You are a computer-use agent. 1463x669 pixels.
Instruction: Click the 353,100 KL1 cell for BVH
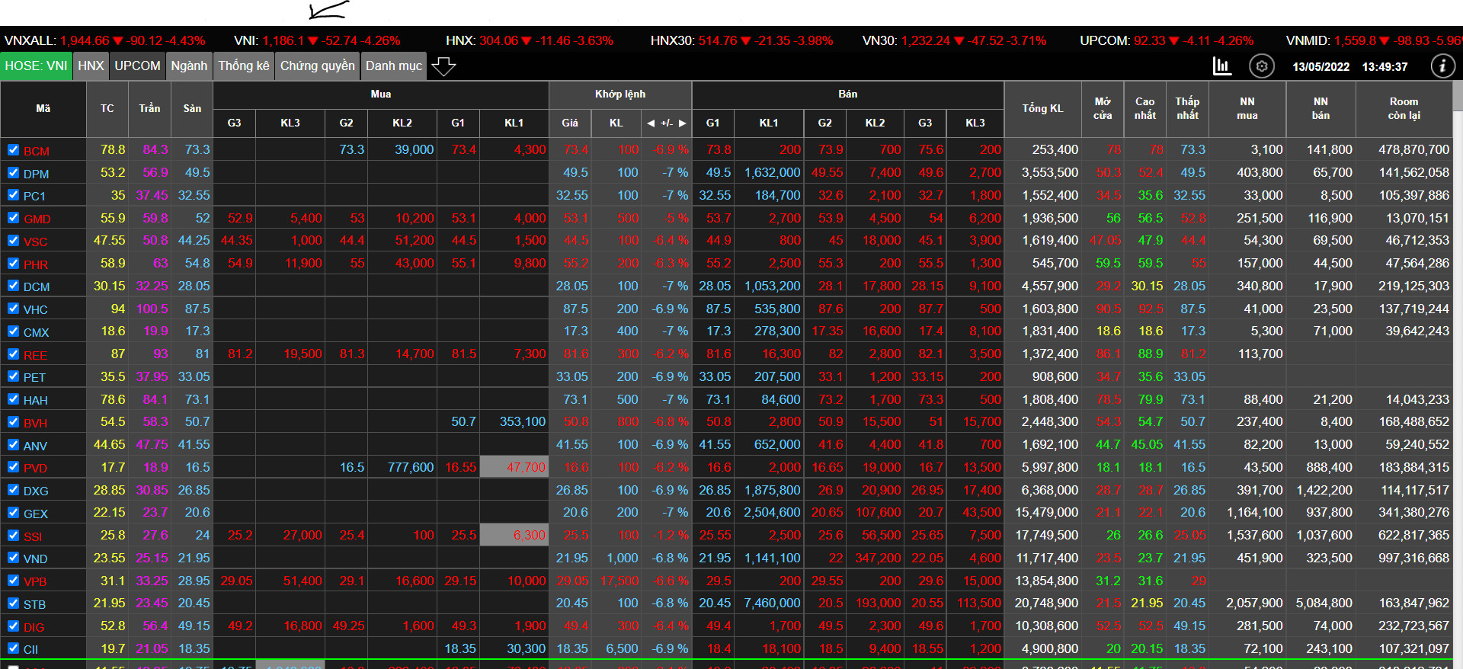click(x=522, y=421)
